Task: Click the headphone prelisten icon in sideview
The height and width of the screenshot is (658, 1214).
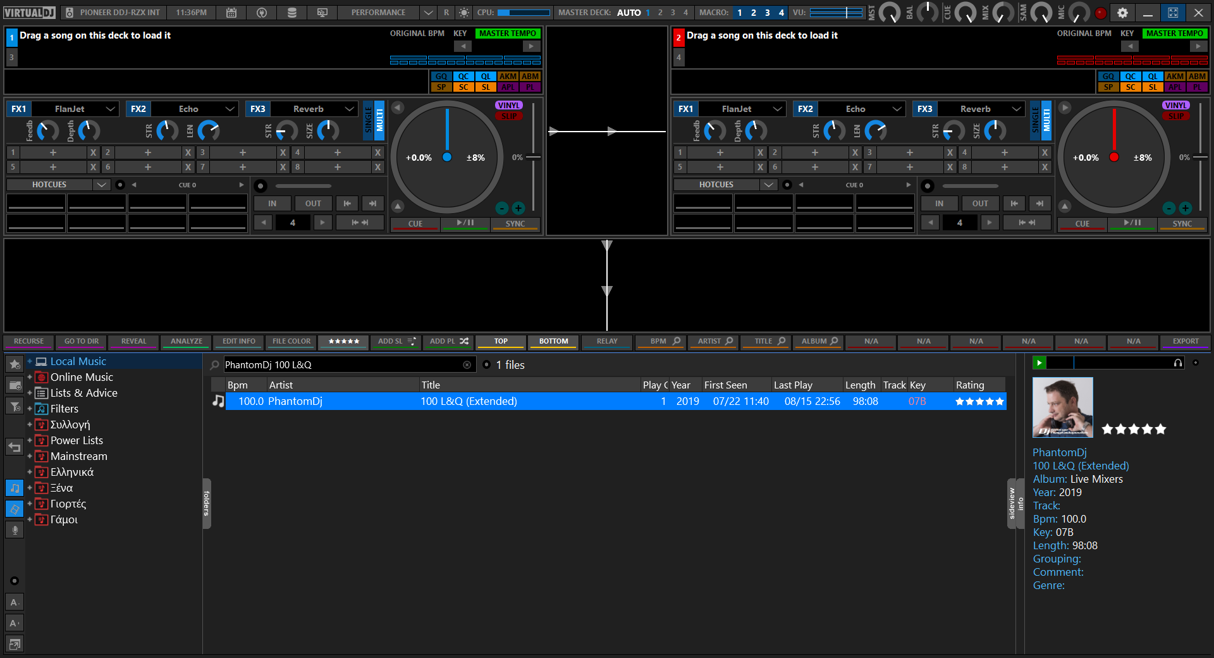Action: pyautogui.click(x=1178, y=363)
